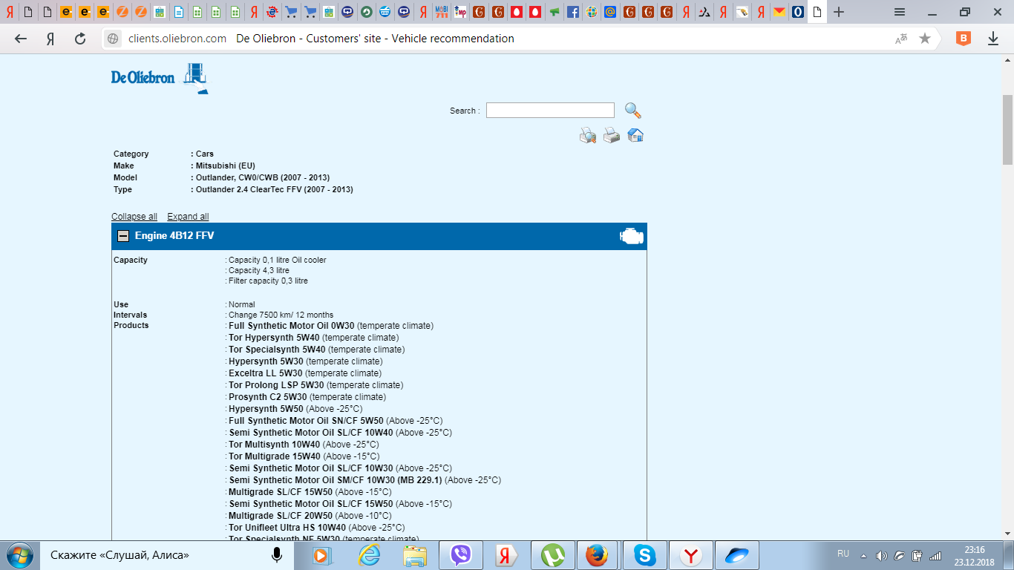The width and height of the screenshot is (1014, 570).
Task: Open media player taskbar icon
Action: pos(323,555)
